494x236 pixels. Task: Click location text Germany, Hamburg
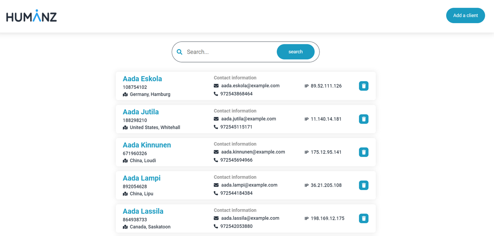coord(150,94)
